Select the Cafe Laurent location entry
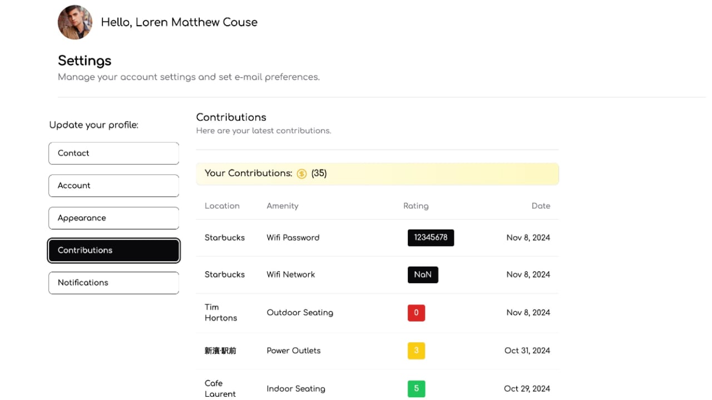 (220, 388)
